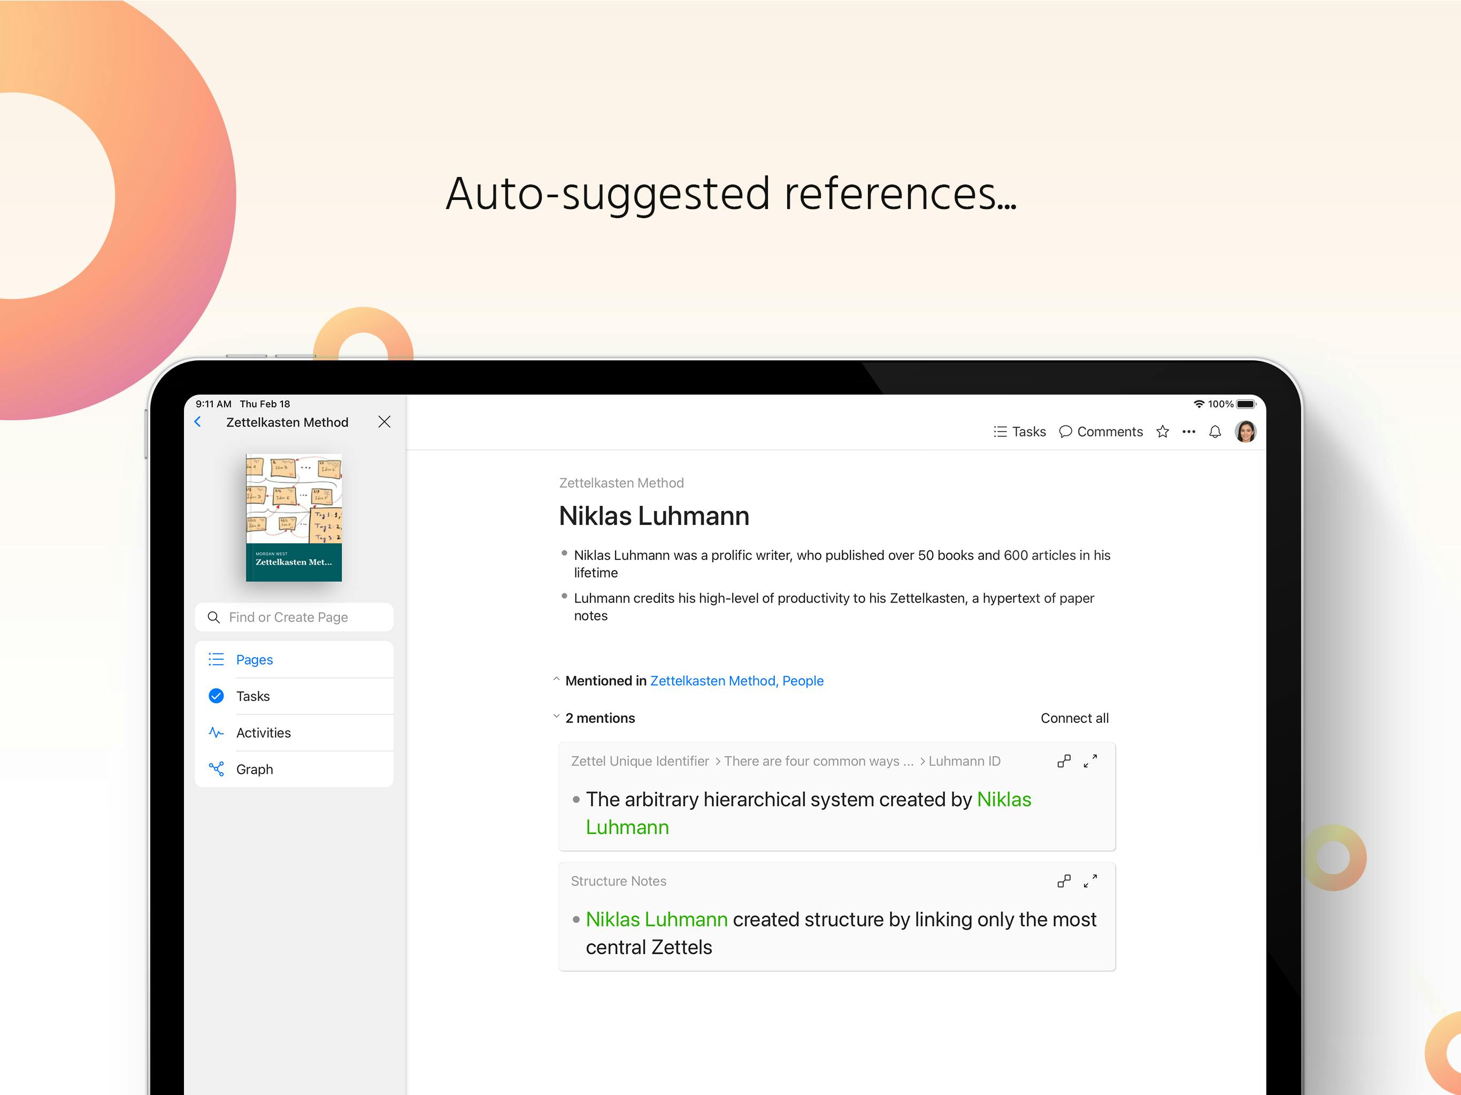Close the Zettelkasten Method sidebar
The width and height of the screenshot is (1461, 1095).
point(385,422)
